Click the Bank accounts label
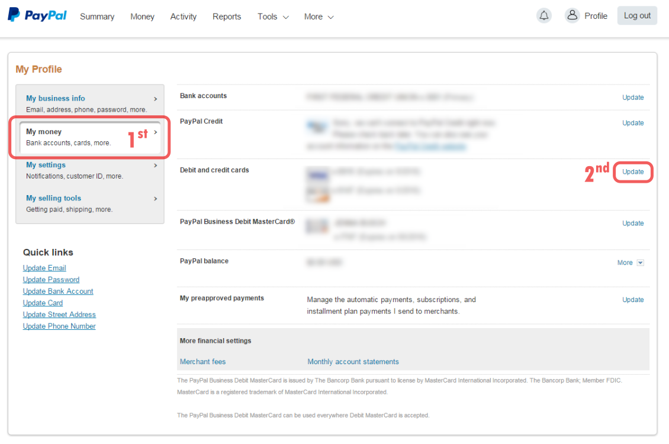Screen dimensions: 669x444 203,96
